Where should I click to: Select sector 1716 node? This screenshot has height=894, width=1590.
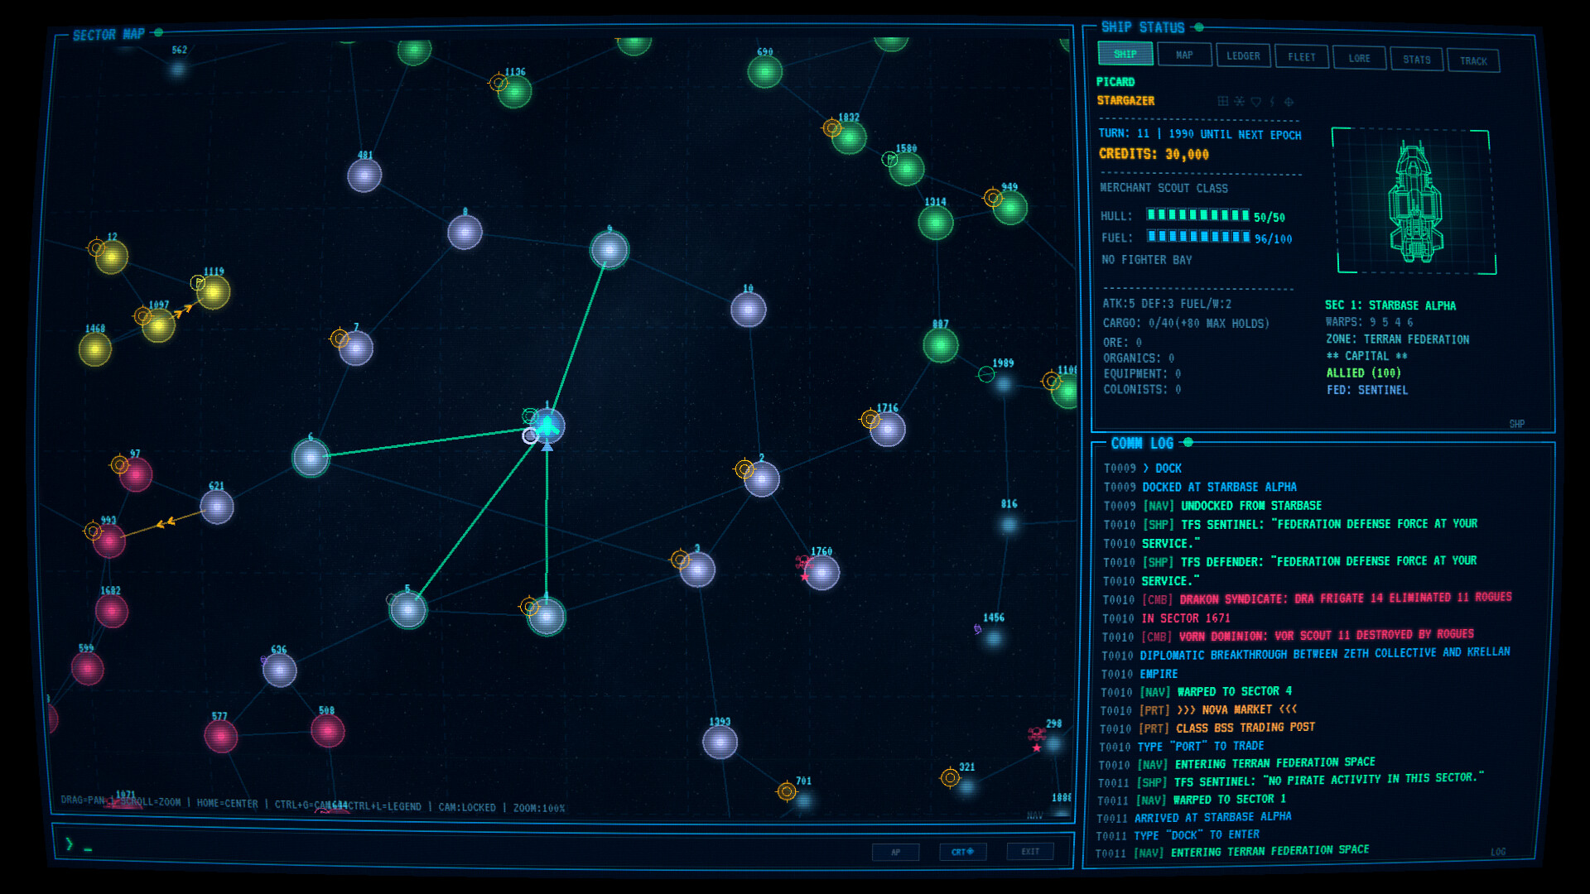[x=888, y=429]
